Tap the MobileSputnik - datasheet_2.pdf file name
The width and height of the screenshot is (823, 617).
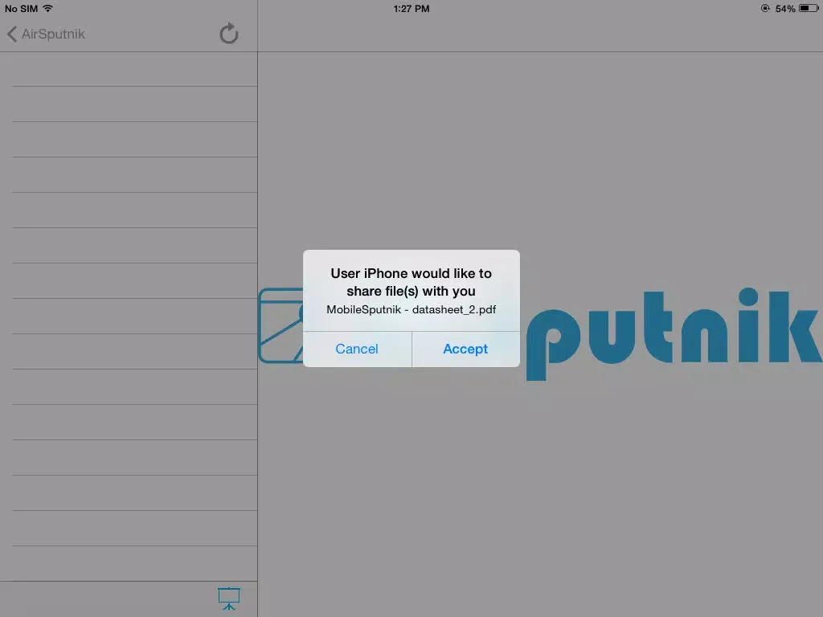[x=411, y=309]
